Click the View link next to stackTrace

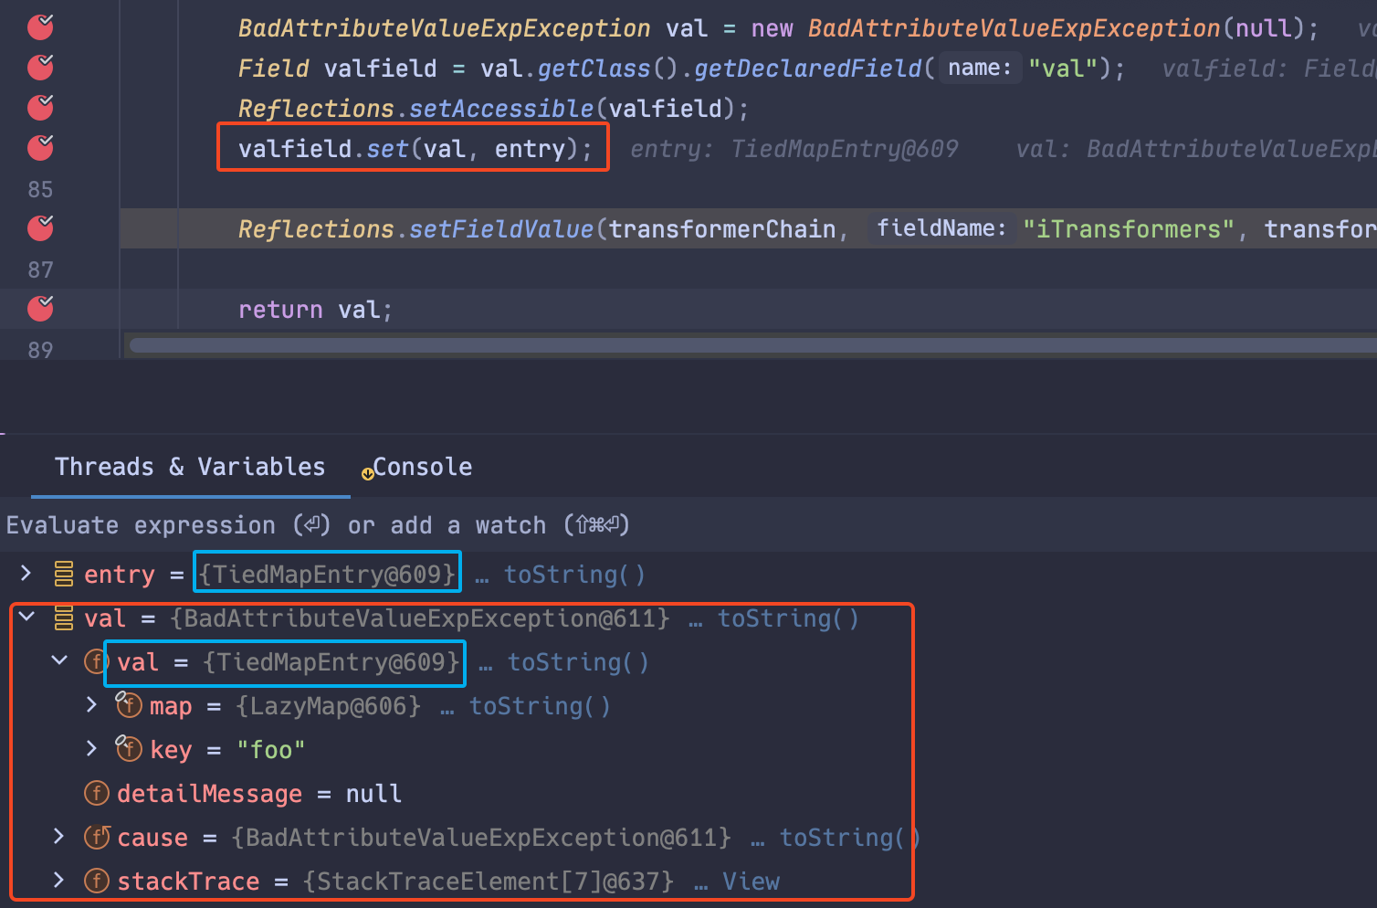click(x=751, y=881)
